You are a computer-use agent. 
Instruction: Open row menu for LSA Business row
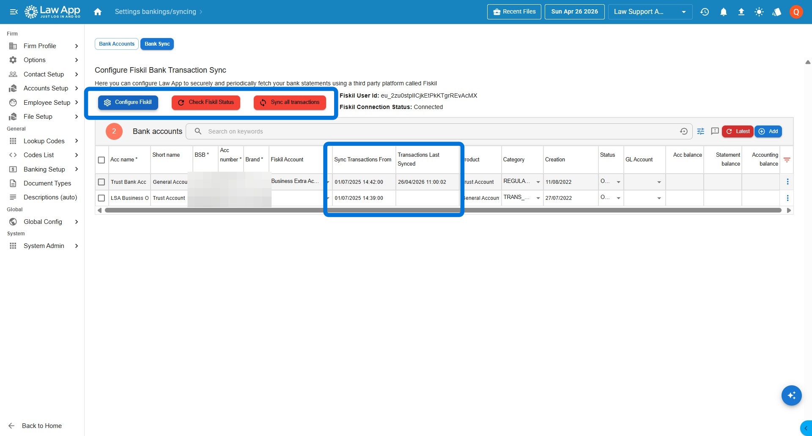787,198
